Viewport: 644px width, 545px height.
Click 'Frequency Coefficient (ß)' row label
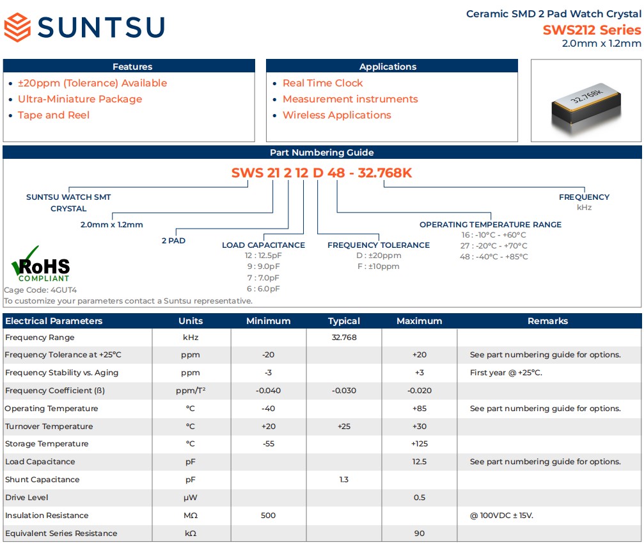(x=55, y=391)
